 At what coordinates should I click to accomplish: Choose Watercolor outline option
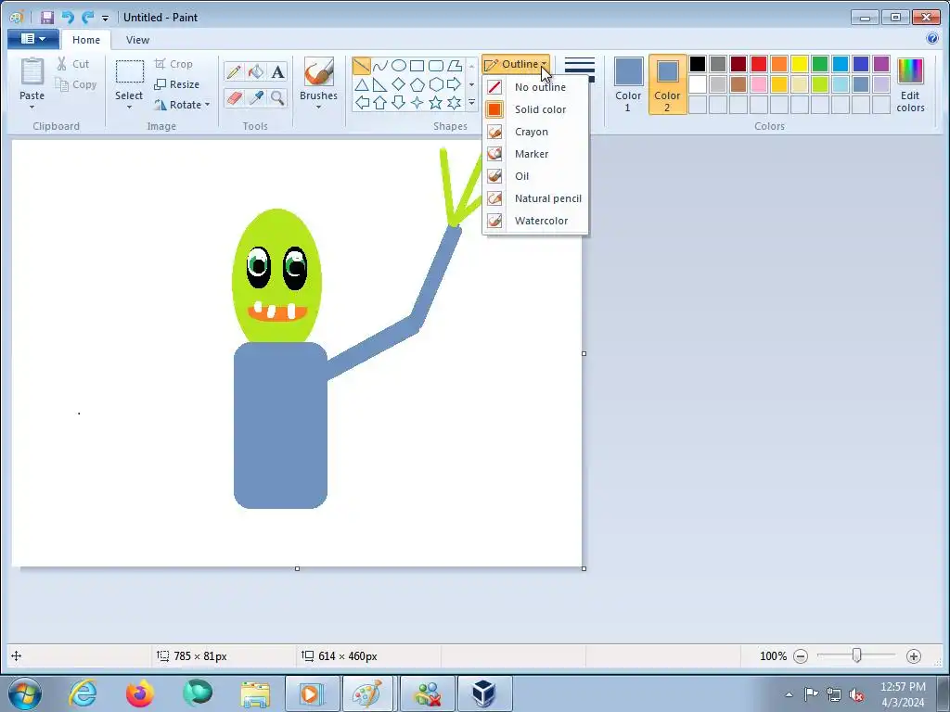click(x=535, y=221)
